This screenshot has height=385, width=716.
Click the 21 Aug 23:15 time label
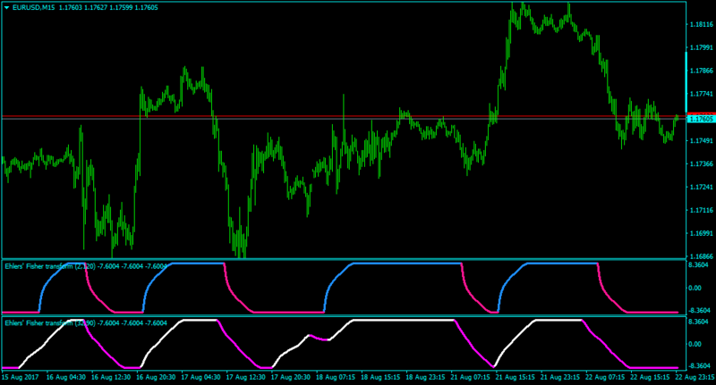(x=560, y=377)
